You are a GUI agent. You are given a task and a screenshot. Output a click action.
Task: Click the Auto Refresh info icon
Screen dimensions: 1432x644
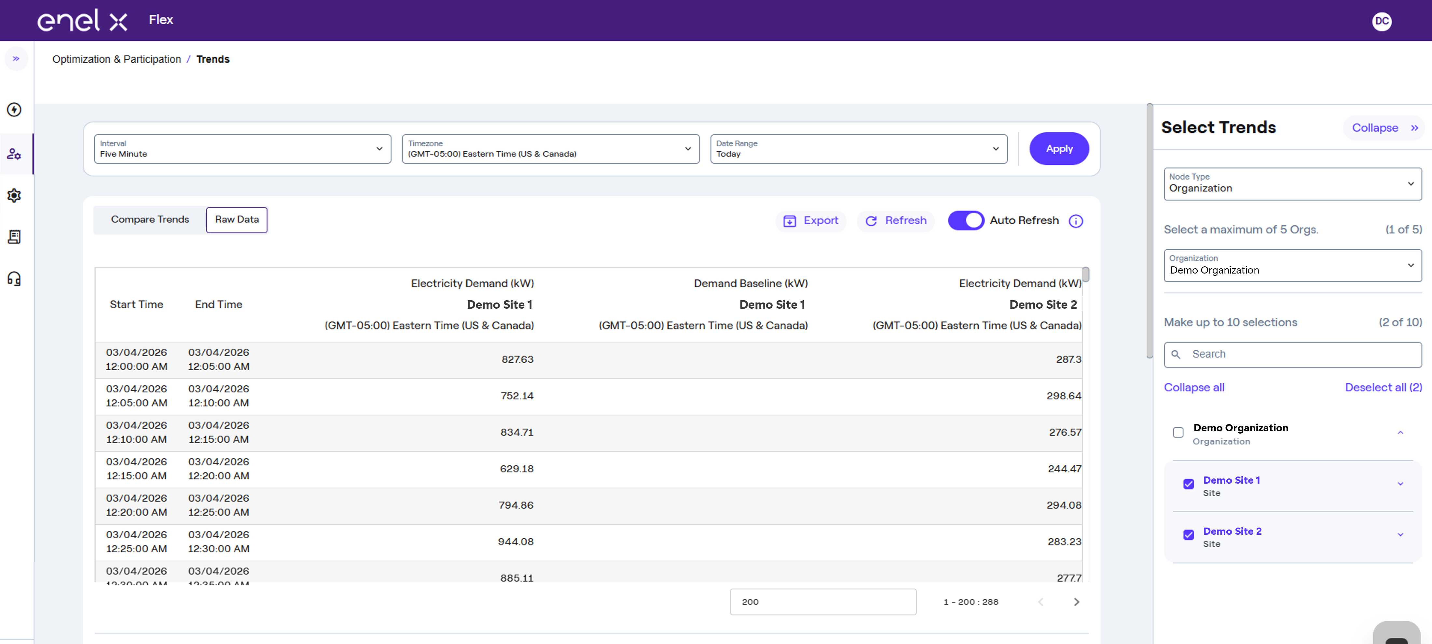[1076, 221]
